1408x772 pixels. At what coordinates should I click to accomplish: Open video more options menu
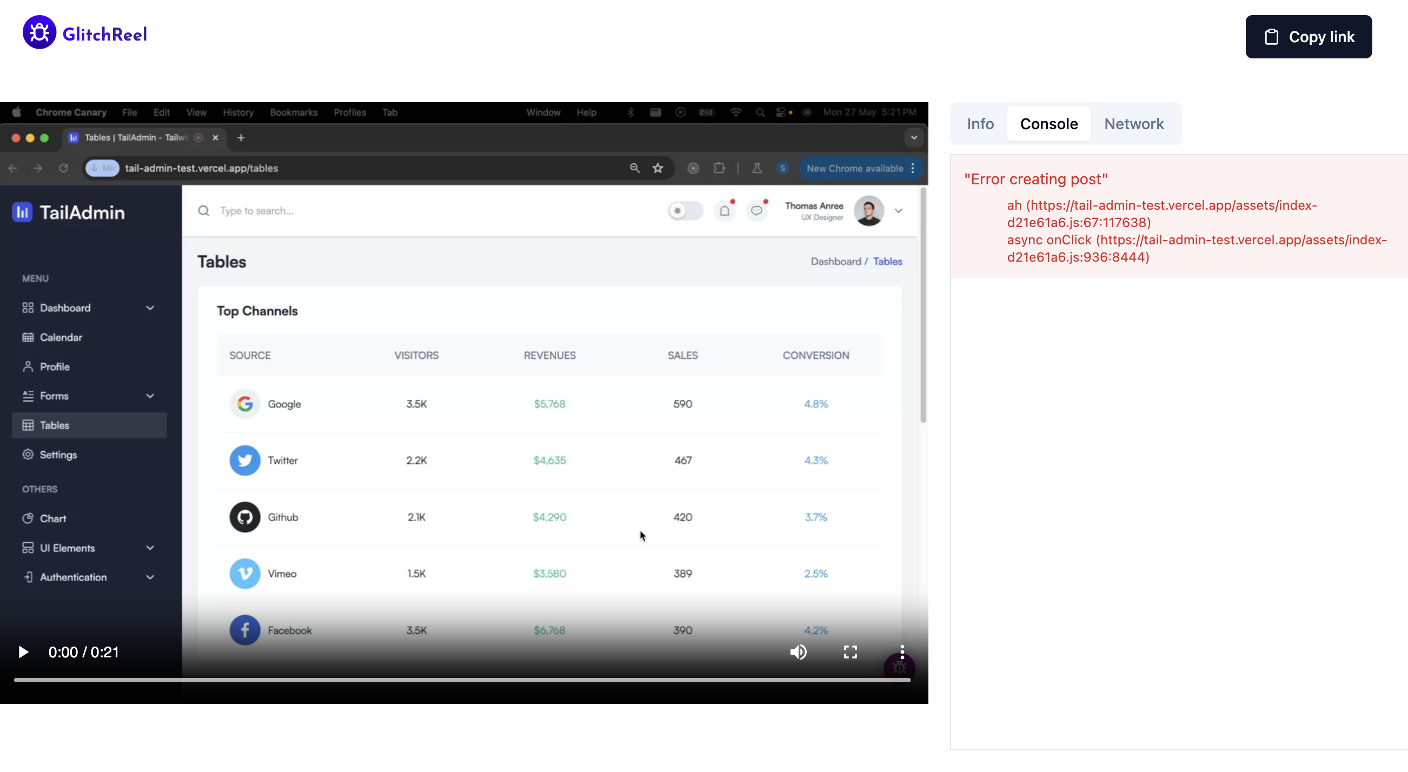click(x=902, y=652)
